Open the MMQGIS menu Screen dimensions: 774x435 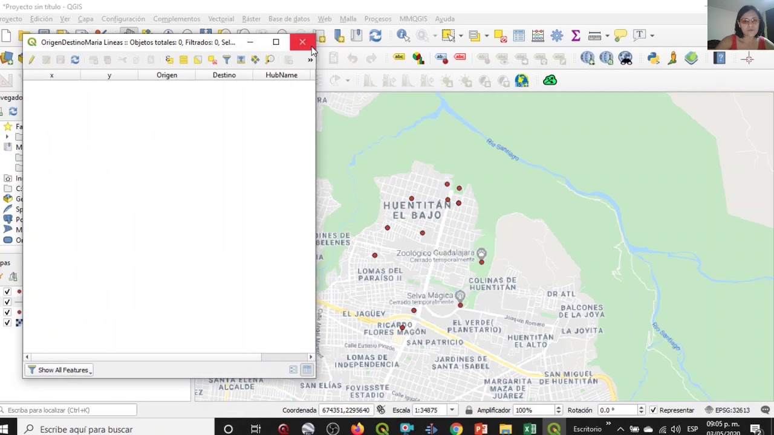click(x=413, y=19)
